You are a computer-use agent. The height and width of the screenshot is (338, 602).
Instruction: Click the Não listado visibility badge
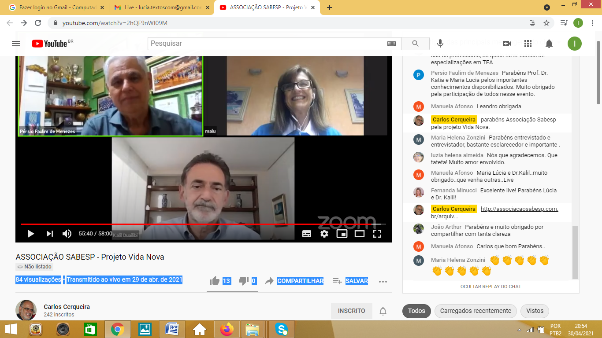click(x=34, y=267)
